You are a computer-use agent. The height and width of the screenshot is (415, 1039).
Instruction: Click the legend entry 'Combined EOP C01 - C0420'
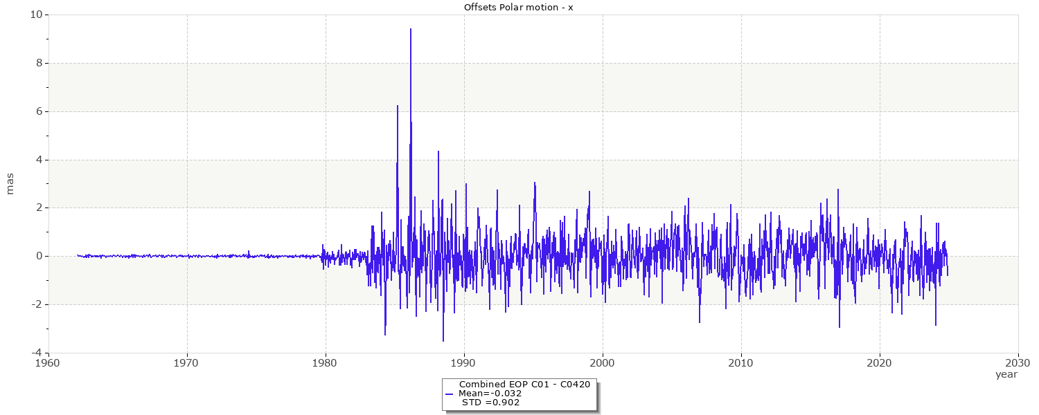(524, 385)
